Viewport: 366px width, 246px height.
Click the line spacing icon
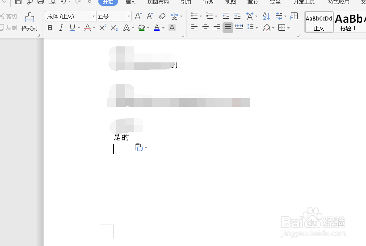click(x=250, y=28)
